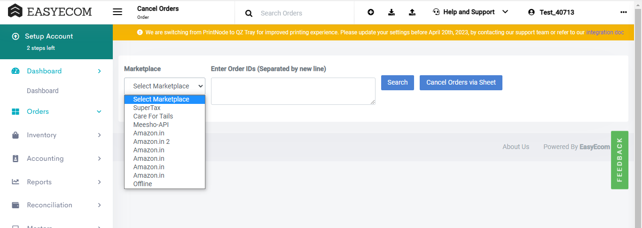Screen dimensions: 642x228
Task: Click the Reconciliation wallet icon
Action: (x=16, y=205)
